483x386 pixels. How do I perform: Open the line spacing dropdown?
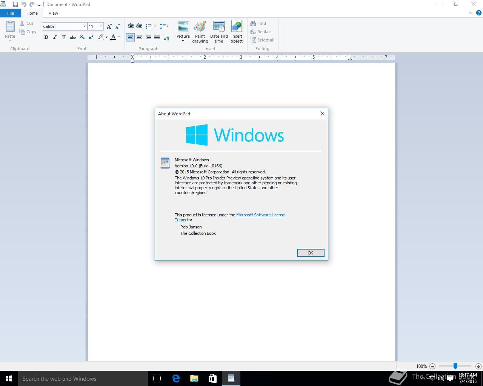[164, 26]
